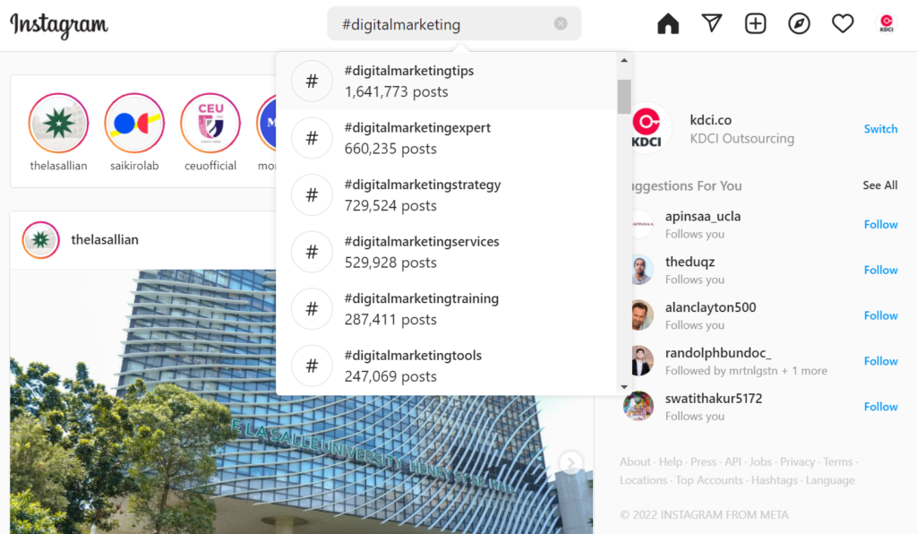
Task: Open Privacy footer link
Action: (x=798, y=462)
